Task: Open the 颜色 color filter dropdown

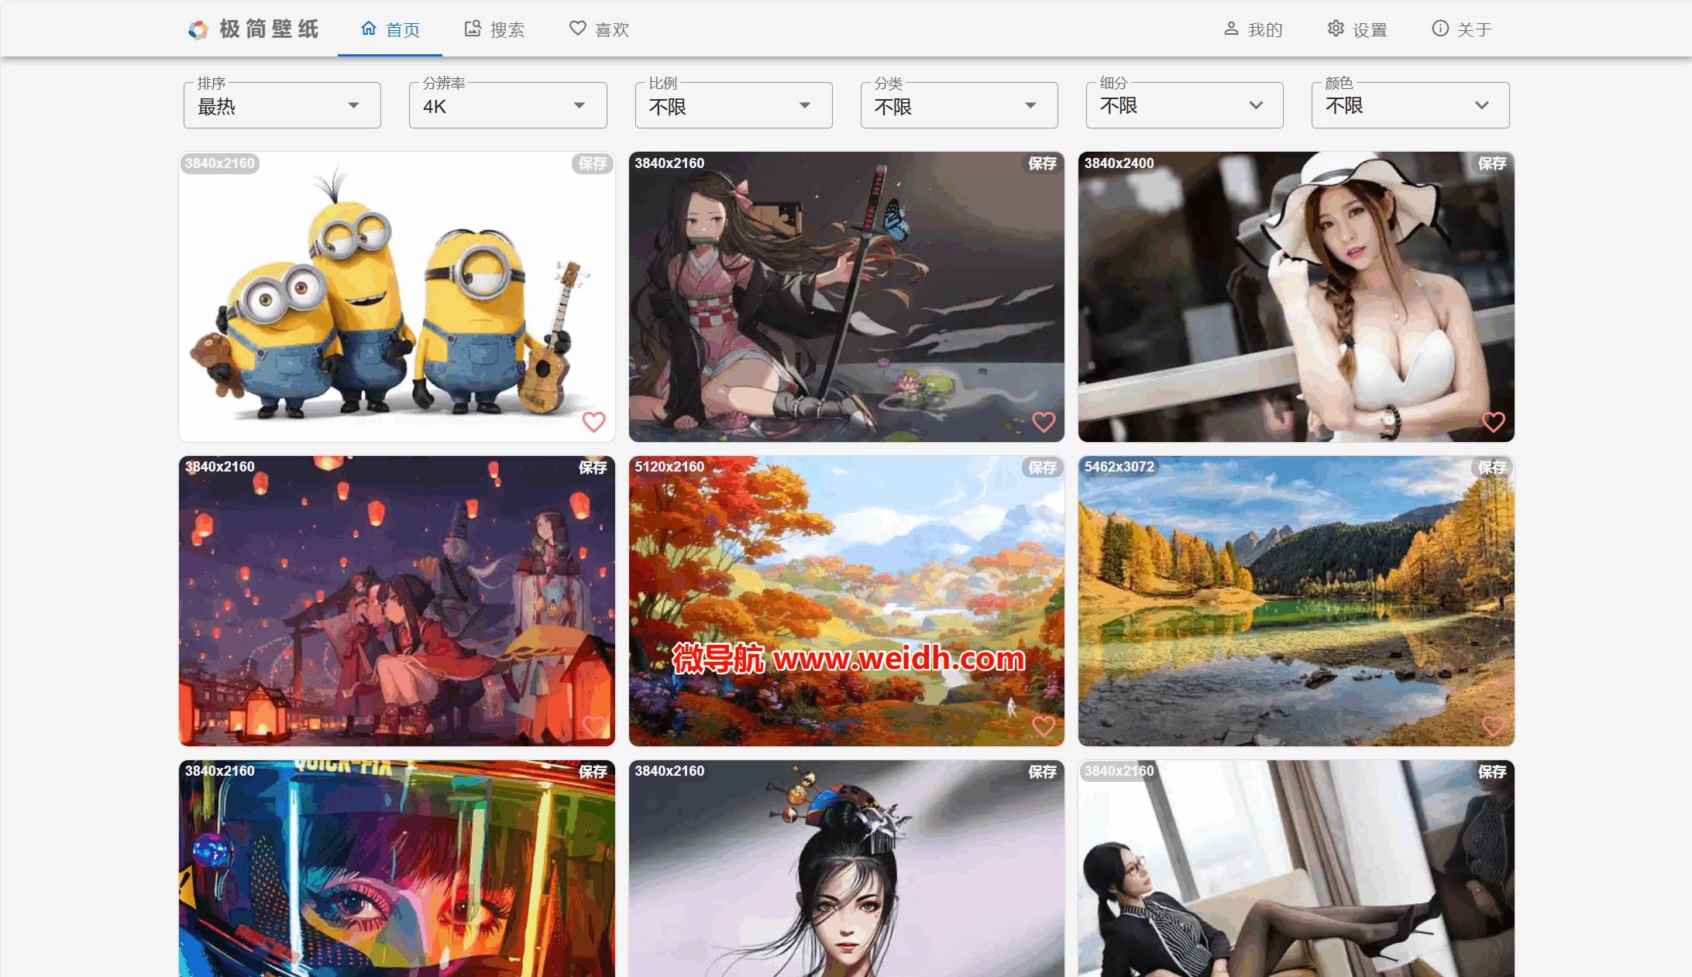Action: tap(1411, 105)
